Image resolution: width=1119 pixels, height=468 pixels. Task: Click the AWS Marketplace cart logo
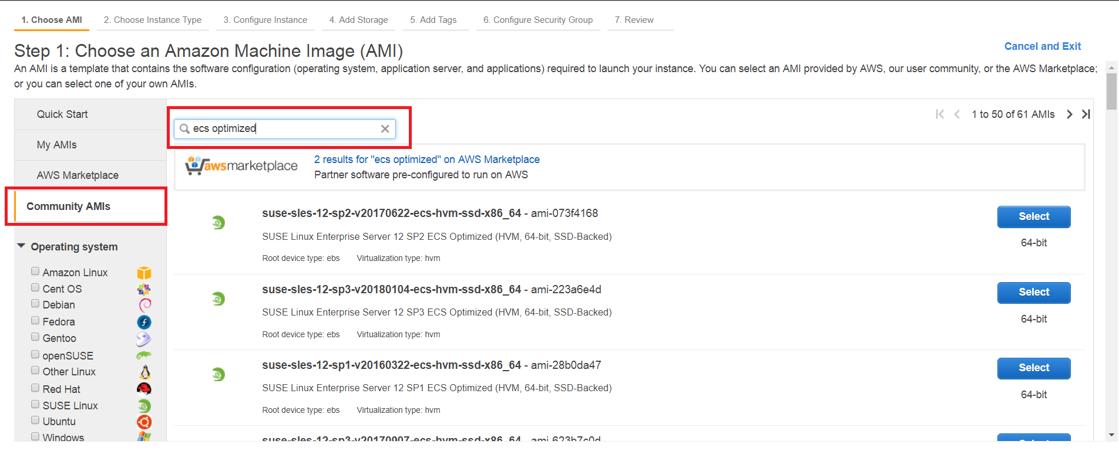194,166
